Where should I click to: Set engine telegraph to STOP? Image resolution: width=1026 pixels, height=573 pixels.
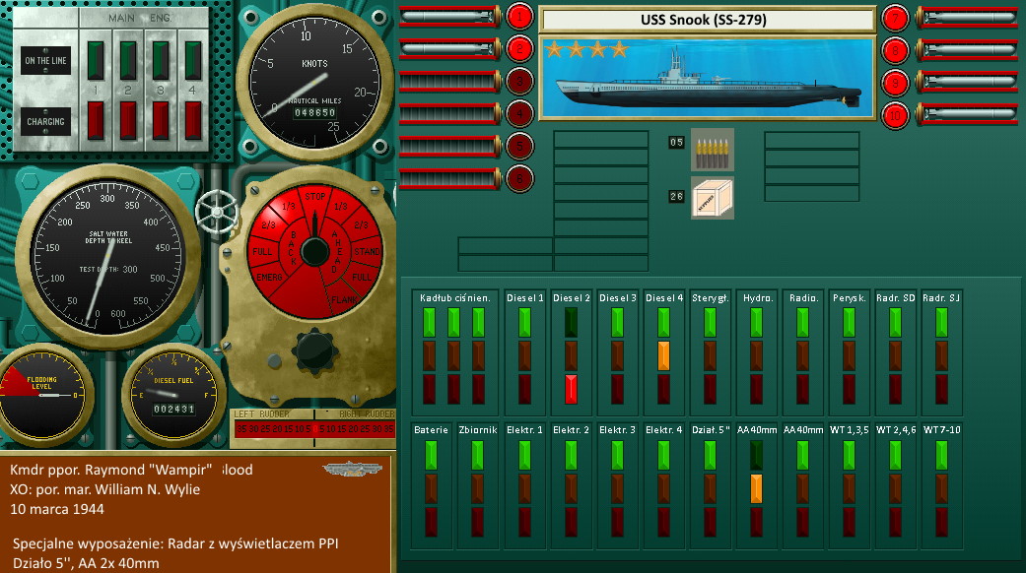(x=314, y=197)
